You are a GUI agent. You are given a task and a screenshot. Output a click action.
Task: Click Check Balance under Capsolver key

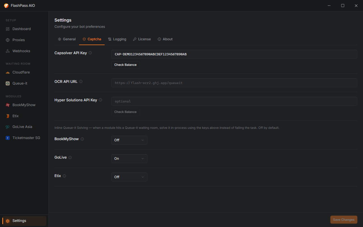tap(125, 65)
